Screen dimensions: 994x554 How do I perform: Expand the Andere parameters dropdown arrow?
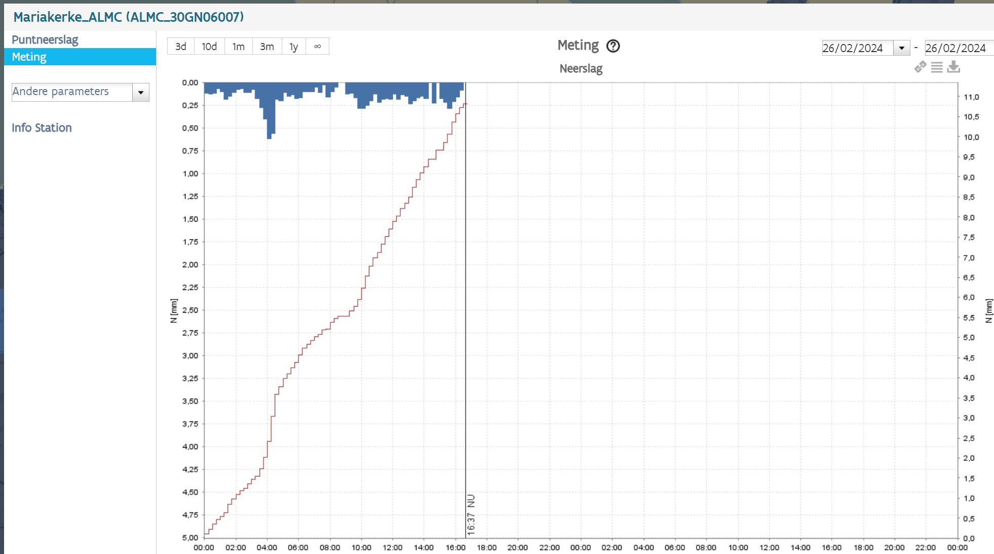[x=141, y=93]
